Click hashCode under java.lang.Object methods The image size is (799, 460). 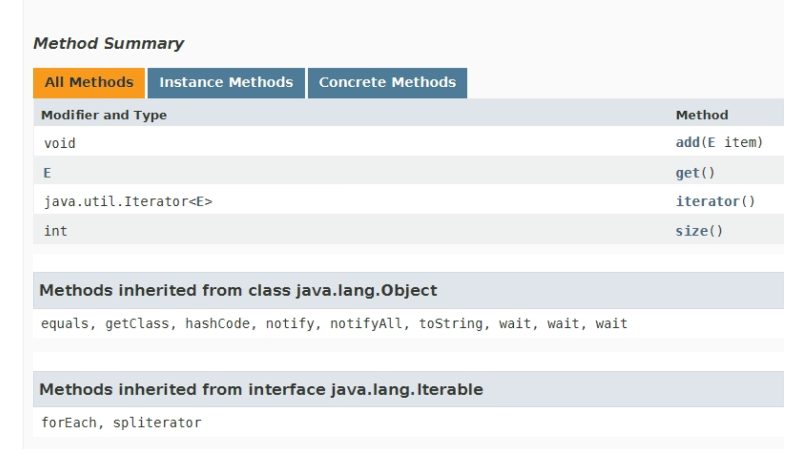(x=217, y=324)
